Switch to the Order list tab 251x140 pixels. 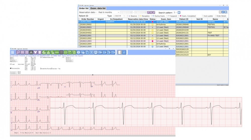[x=84, y=8]
